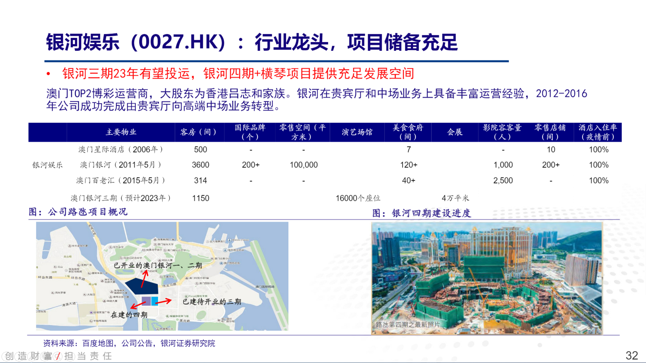Click the cinema capacity value 1,000
The height and width of the screenshot is (363, 646).
pos(503,165)
